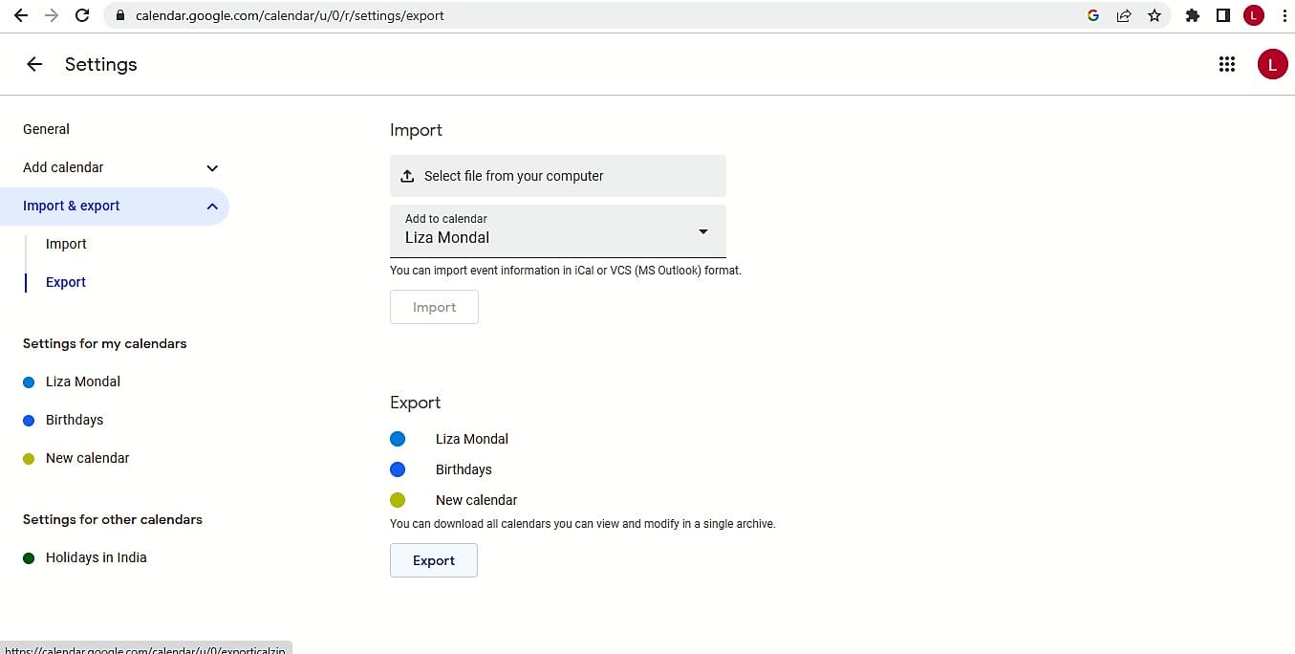Open the Liza Mondal profile avatar
The image size is (1295, 654).
1272,64
